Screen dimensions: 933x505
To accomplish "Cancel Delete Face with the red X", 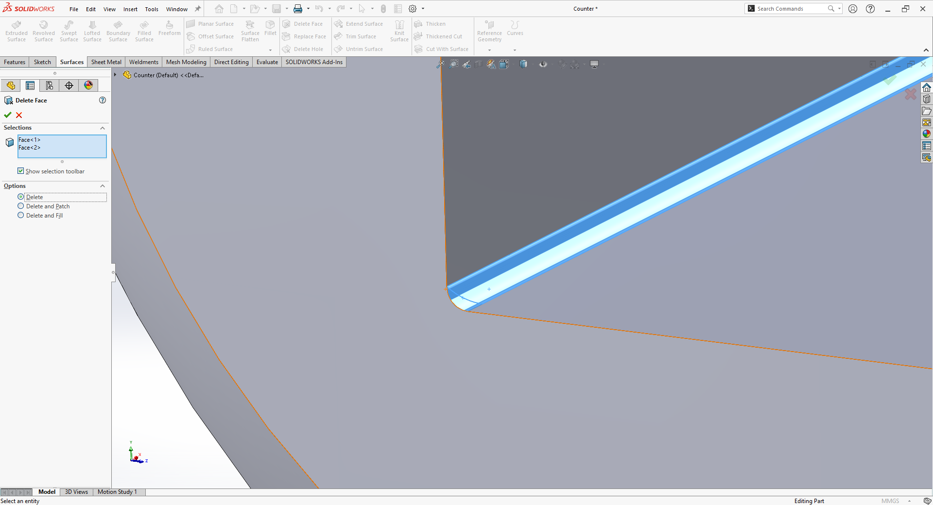I will (19, 115).
